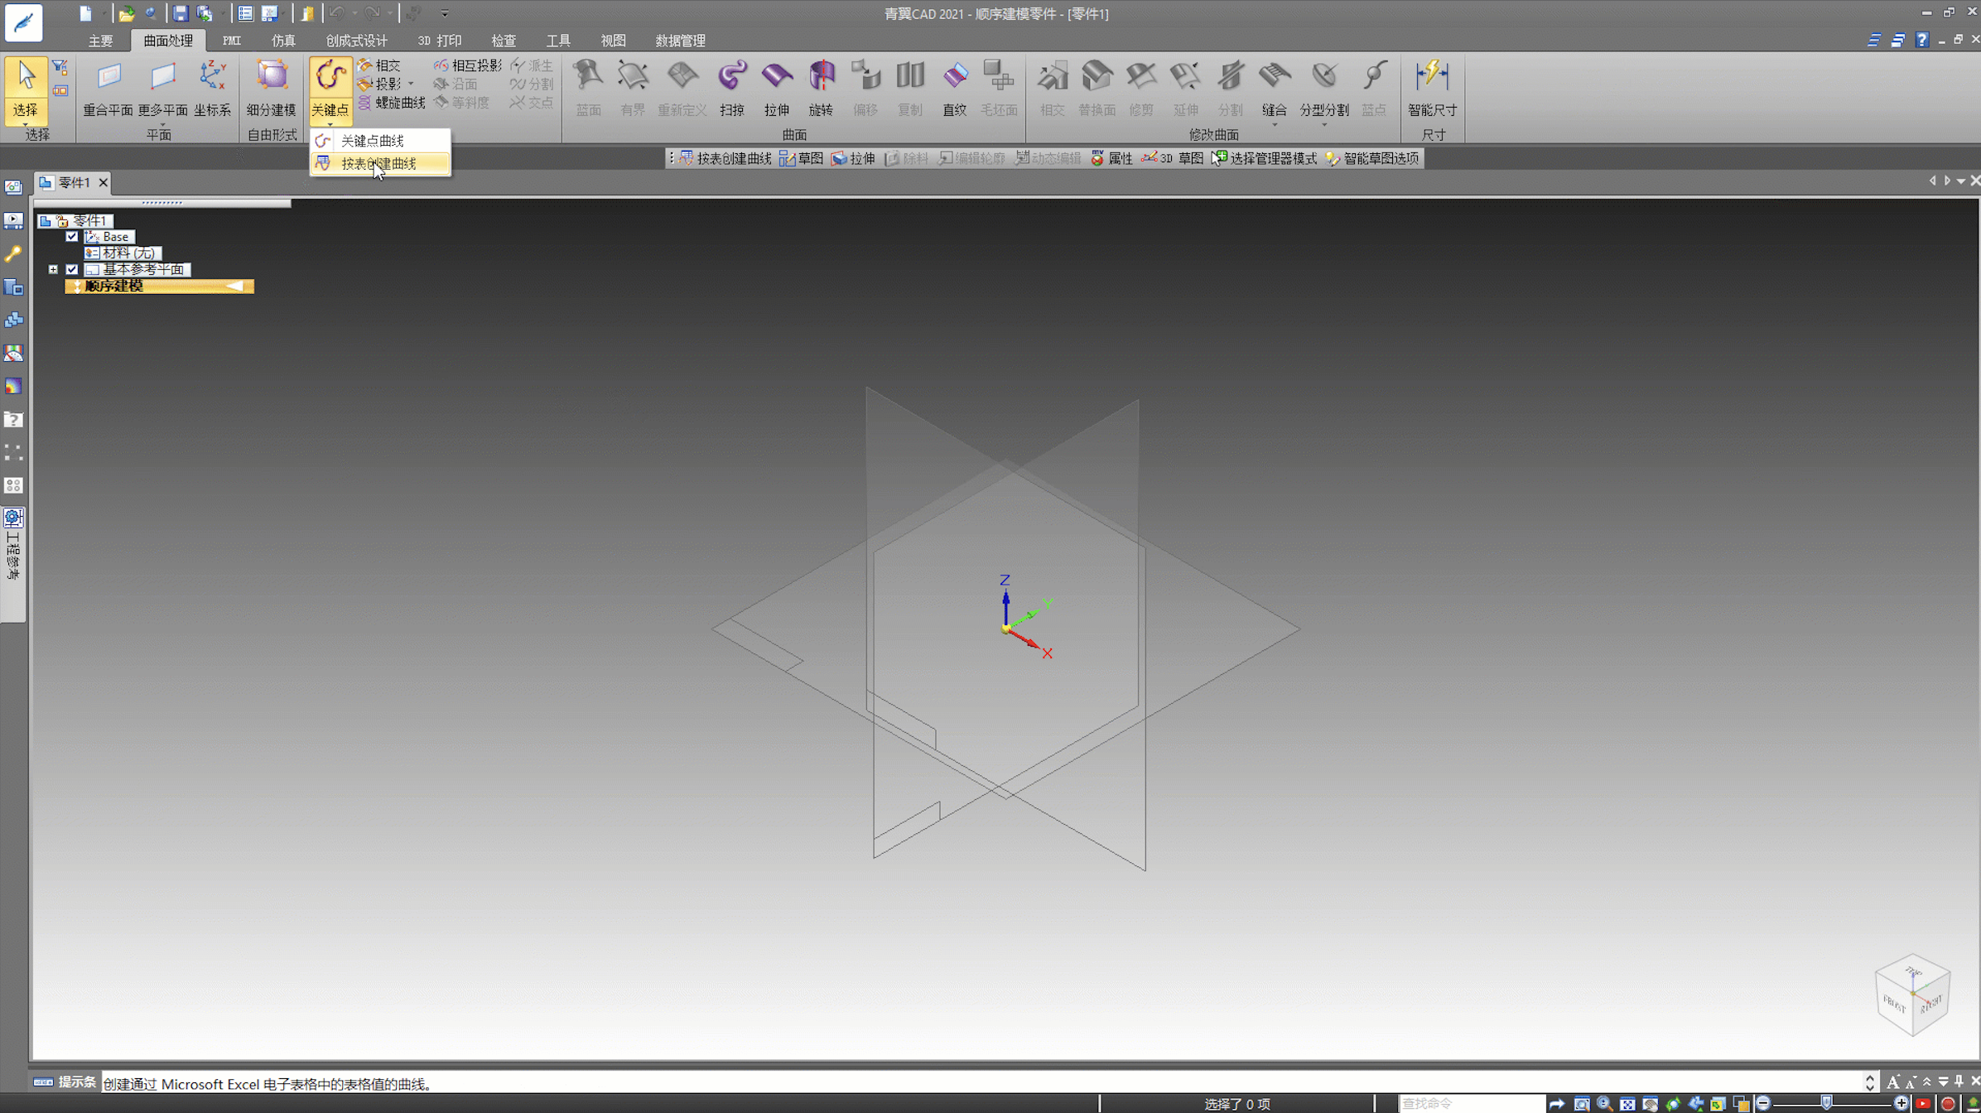Open the 分型分割 dropdown arrow
The height and width of the screenshot is (1113, 1981).
point(1323,125)
